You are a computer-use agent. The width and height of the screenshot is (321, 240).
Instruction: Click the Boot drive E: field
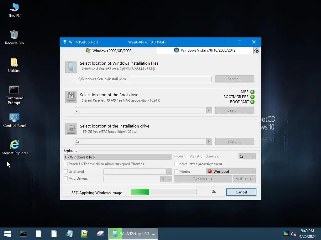coord(139,110)
